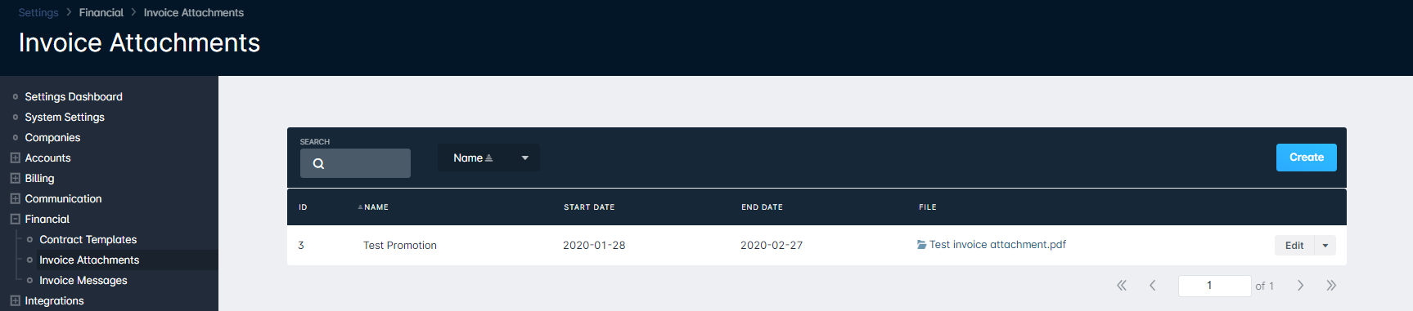Click the search magnifier icon
Viewport: 1413px width, 311px height.
click(319, 163)
